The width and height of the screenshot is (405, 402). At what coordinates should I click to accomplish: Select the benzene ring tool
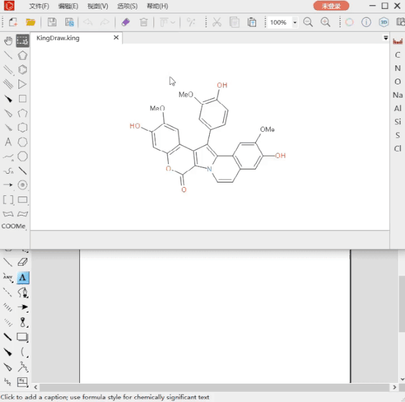point(22,70)
